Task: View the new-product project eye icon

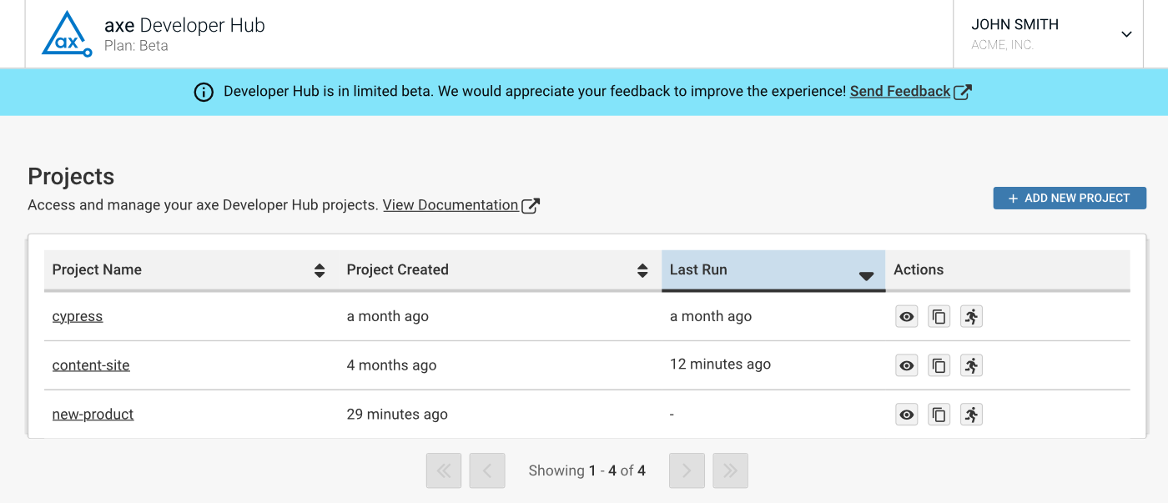Action: (907, 415)
